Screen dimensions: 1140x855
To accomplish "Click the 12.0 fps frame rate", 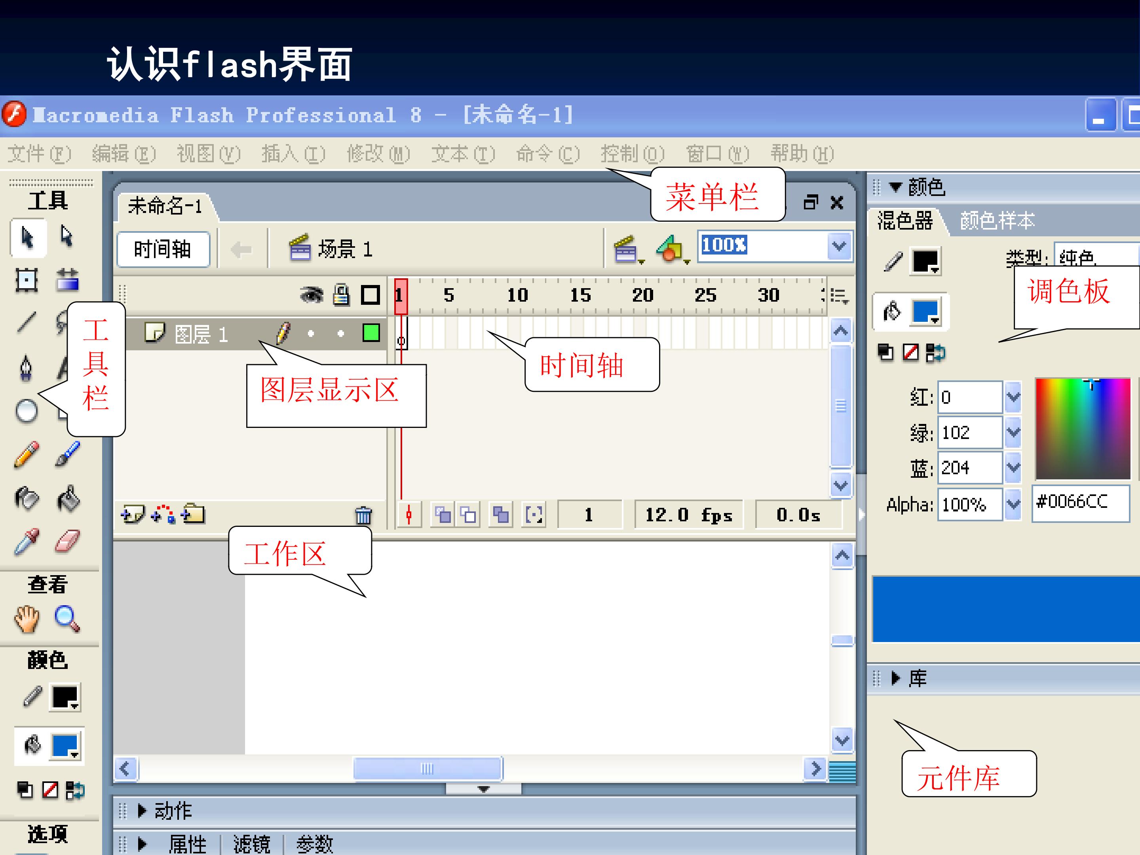I will coord(688,515).
